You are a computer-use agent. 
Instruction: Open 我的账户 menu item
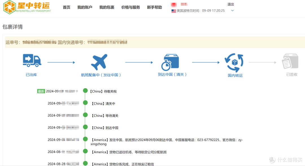[x=85, y=7]
